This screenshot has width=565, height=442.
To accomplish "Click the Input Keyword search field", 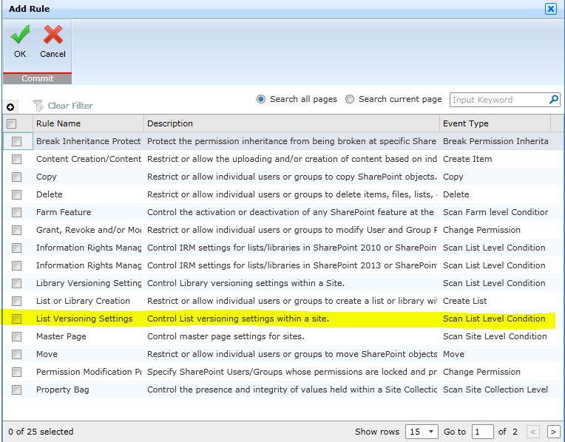I will click(498, 100).
